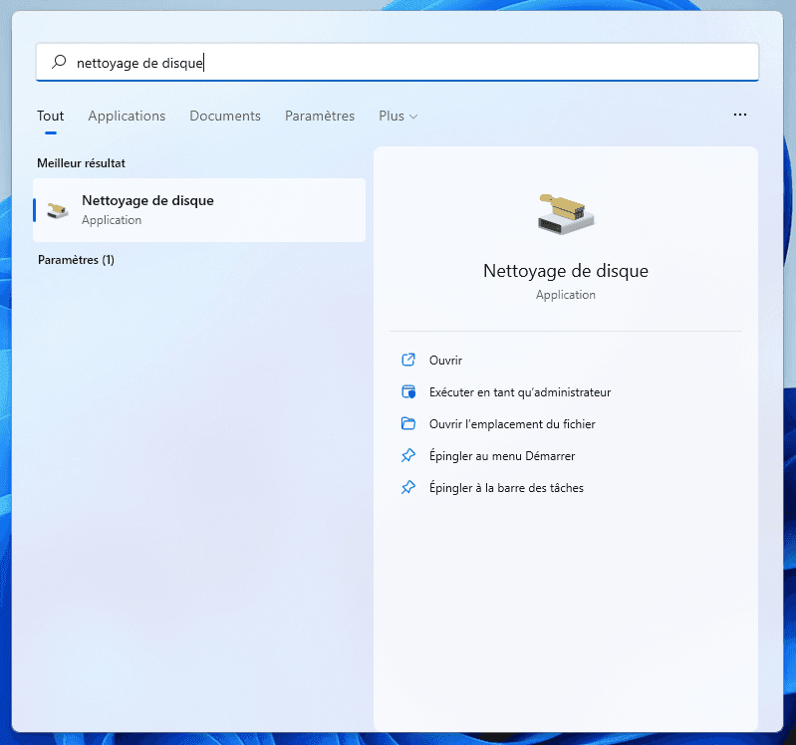Open the three-dots options menu

[739, 116]
